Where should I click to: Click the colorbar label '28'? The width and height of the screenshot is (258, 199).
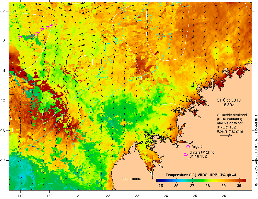(x=208, y=186)
